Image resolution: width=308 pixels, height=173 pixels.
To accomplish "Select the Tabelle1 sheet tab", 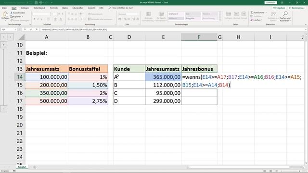I will click(x=22, y=167).
